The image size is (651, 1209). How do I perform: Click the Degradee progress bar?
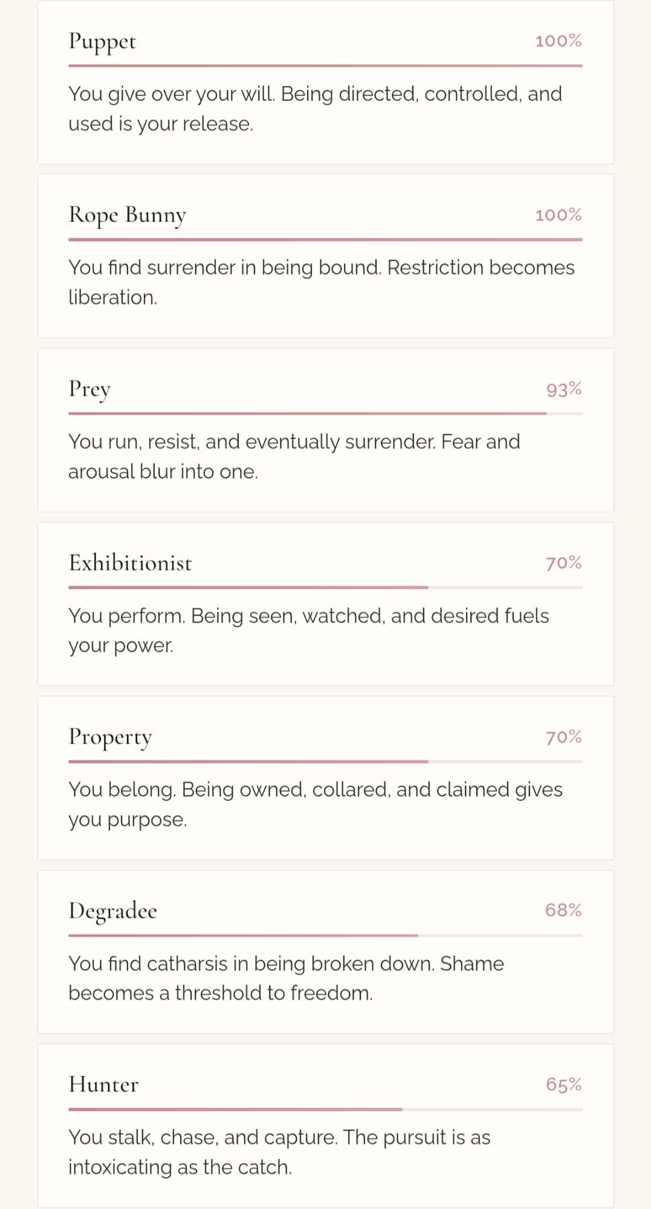pos(325,935)
